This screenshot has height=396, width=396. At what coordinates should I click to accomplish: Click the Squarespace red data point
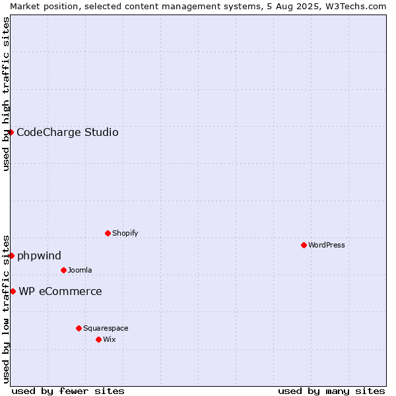click(79, 328)
